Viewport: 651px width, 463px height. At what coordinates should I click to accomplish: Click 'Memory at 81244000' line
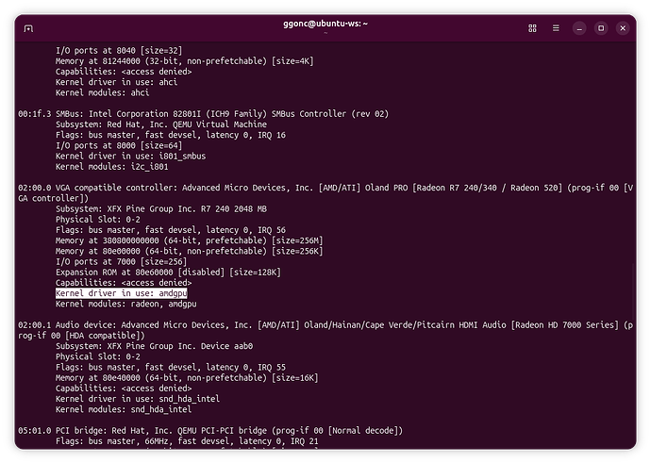pyautogui.click(x=184, y=61)
